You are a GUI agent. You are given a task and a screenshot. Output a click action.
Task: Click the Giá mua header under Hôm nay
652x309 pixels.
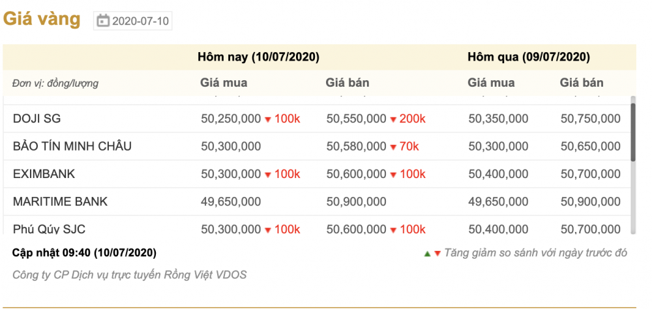(x=224, y=83)
